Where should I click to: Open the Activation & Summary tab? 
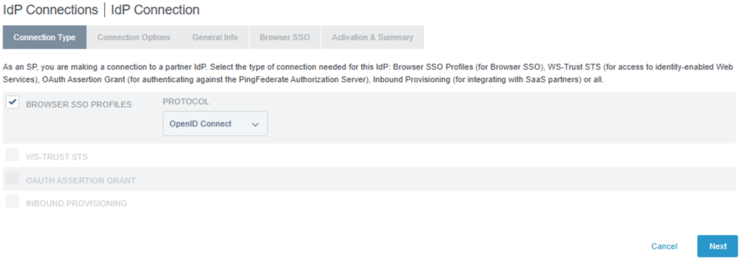(372, 37)
